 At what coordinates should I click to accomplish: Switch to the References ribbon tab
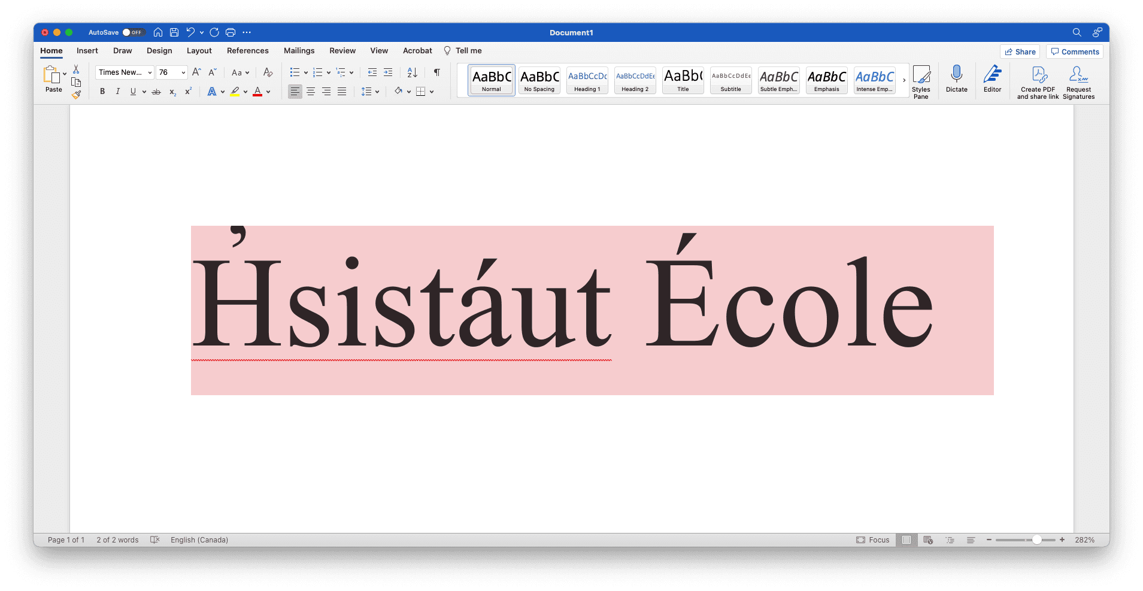click(x=247, y=50)
